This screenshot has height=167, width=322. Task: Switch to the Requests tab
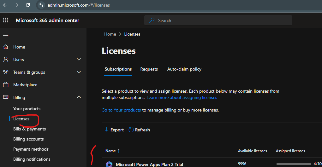tap(149, 69)
